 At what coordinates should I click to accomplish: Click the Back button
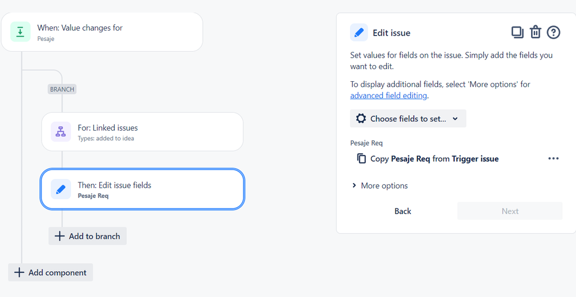(402, 211)
